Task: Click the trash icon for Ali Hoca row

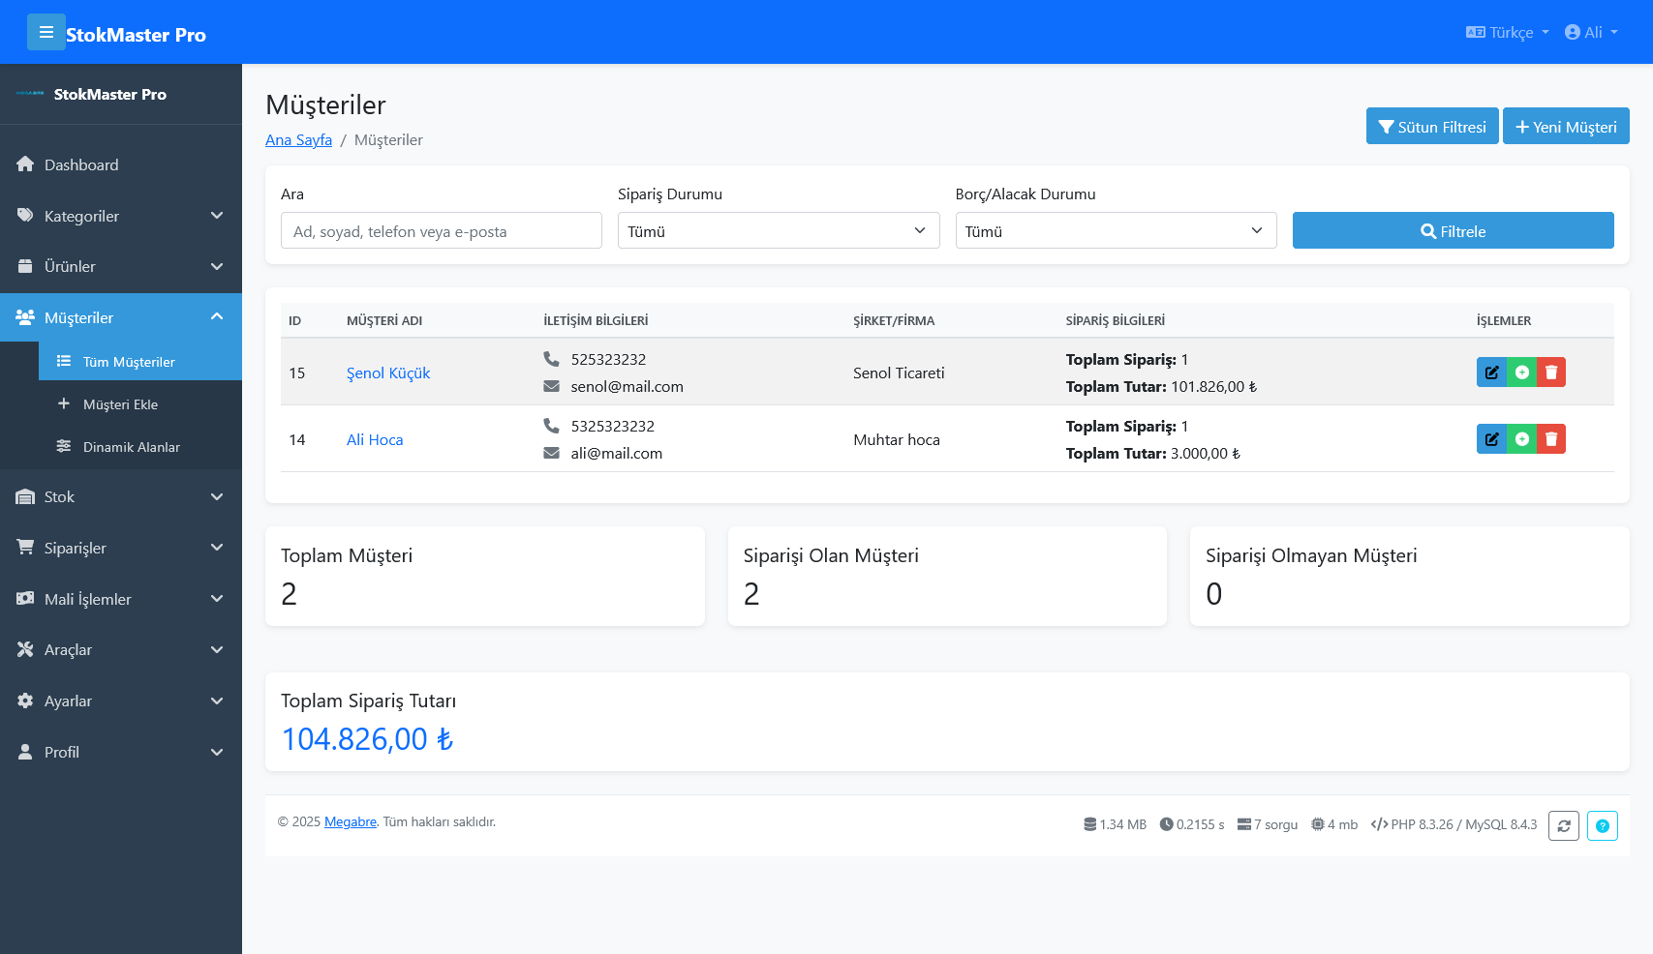Action: coord(1550,438)
